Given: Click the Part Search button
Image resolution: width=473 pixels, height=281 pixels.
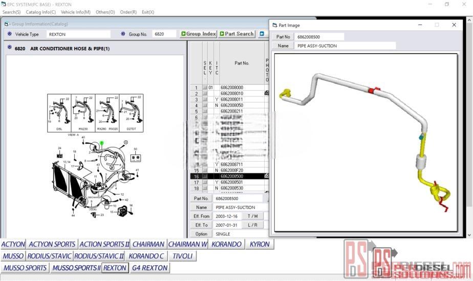Looking at the screenshot, I should tap(237, 34).
